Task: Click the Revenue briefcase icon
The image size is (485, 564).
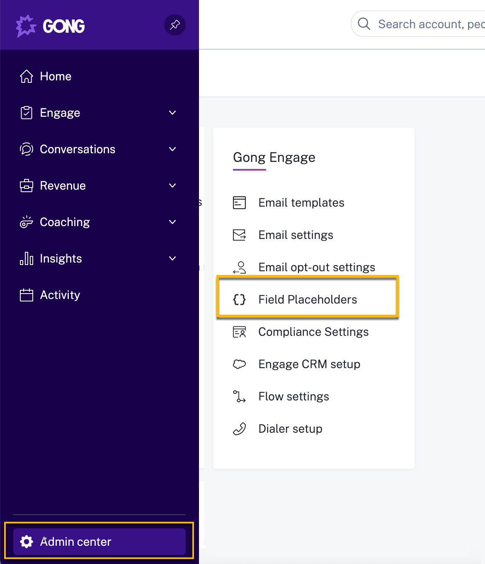Action: pos(27,186)
